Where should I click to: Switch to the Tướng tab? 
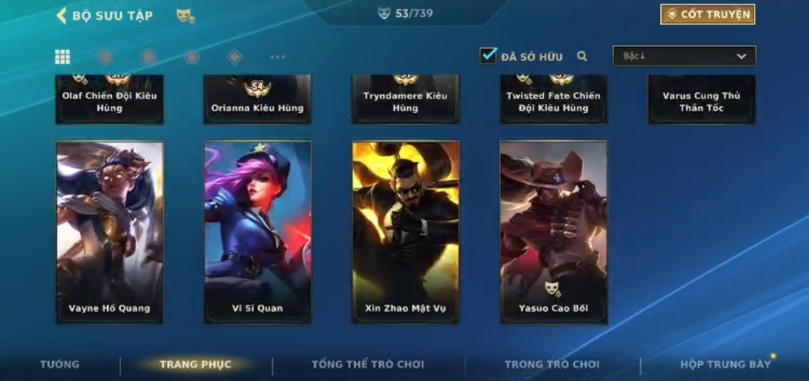click(60, 365)
